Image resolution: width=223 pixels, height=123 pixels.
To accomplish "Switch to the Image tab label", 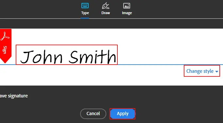I will [127, 13].
